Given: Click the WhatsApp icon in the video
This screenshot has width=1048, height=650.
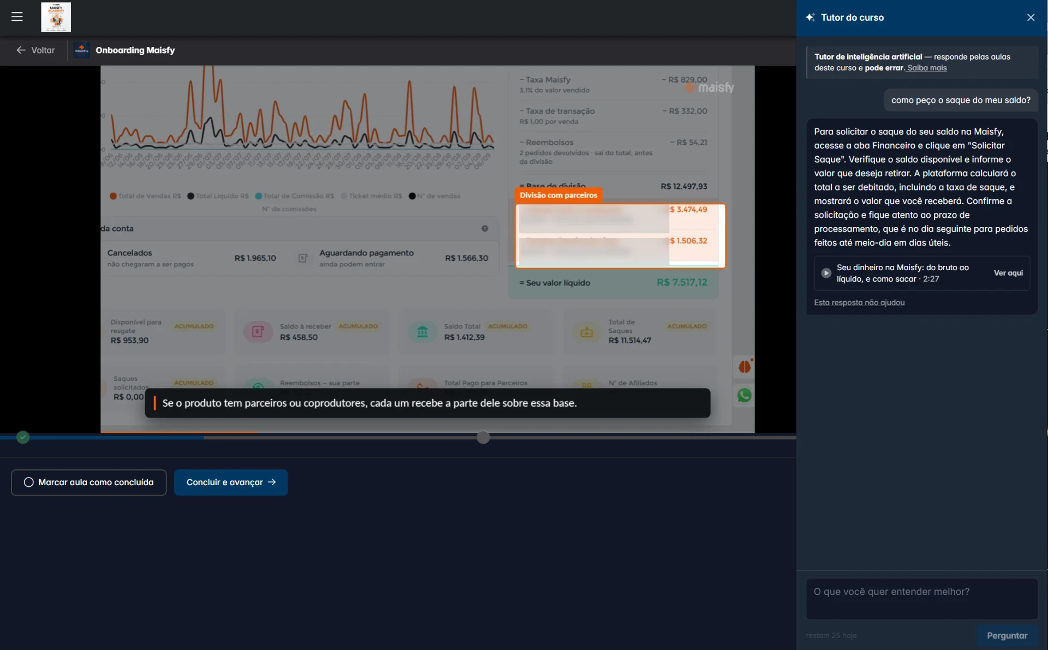Looking at the screenshot, I should coord(744,395).
